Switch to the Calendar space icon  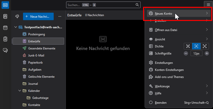[5, 28]
